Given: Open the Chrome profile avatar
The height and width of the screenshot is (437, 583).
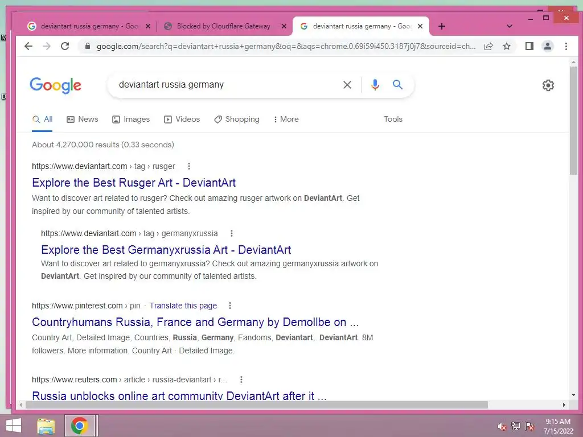Looking at the screenshot, I should (548, 46).
